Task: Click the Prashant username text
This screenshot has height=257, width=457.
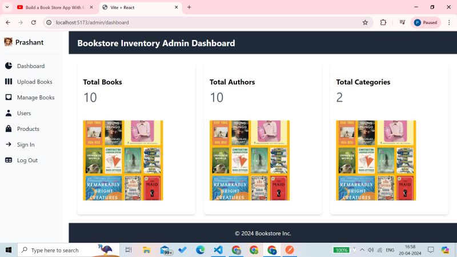Action: tap(30, 42)
